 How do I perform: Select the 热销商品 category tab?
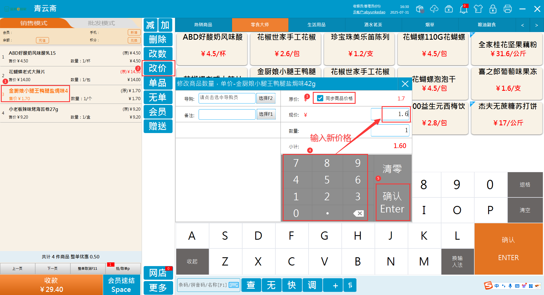click(203, 25)
